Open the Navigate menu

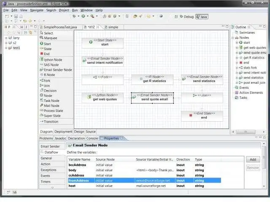37,10
